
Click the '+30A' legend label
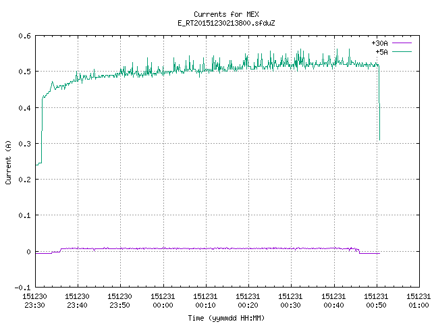point(379,43)
